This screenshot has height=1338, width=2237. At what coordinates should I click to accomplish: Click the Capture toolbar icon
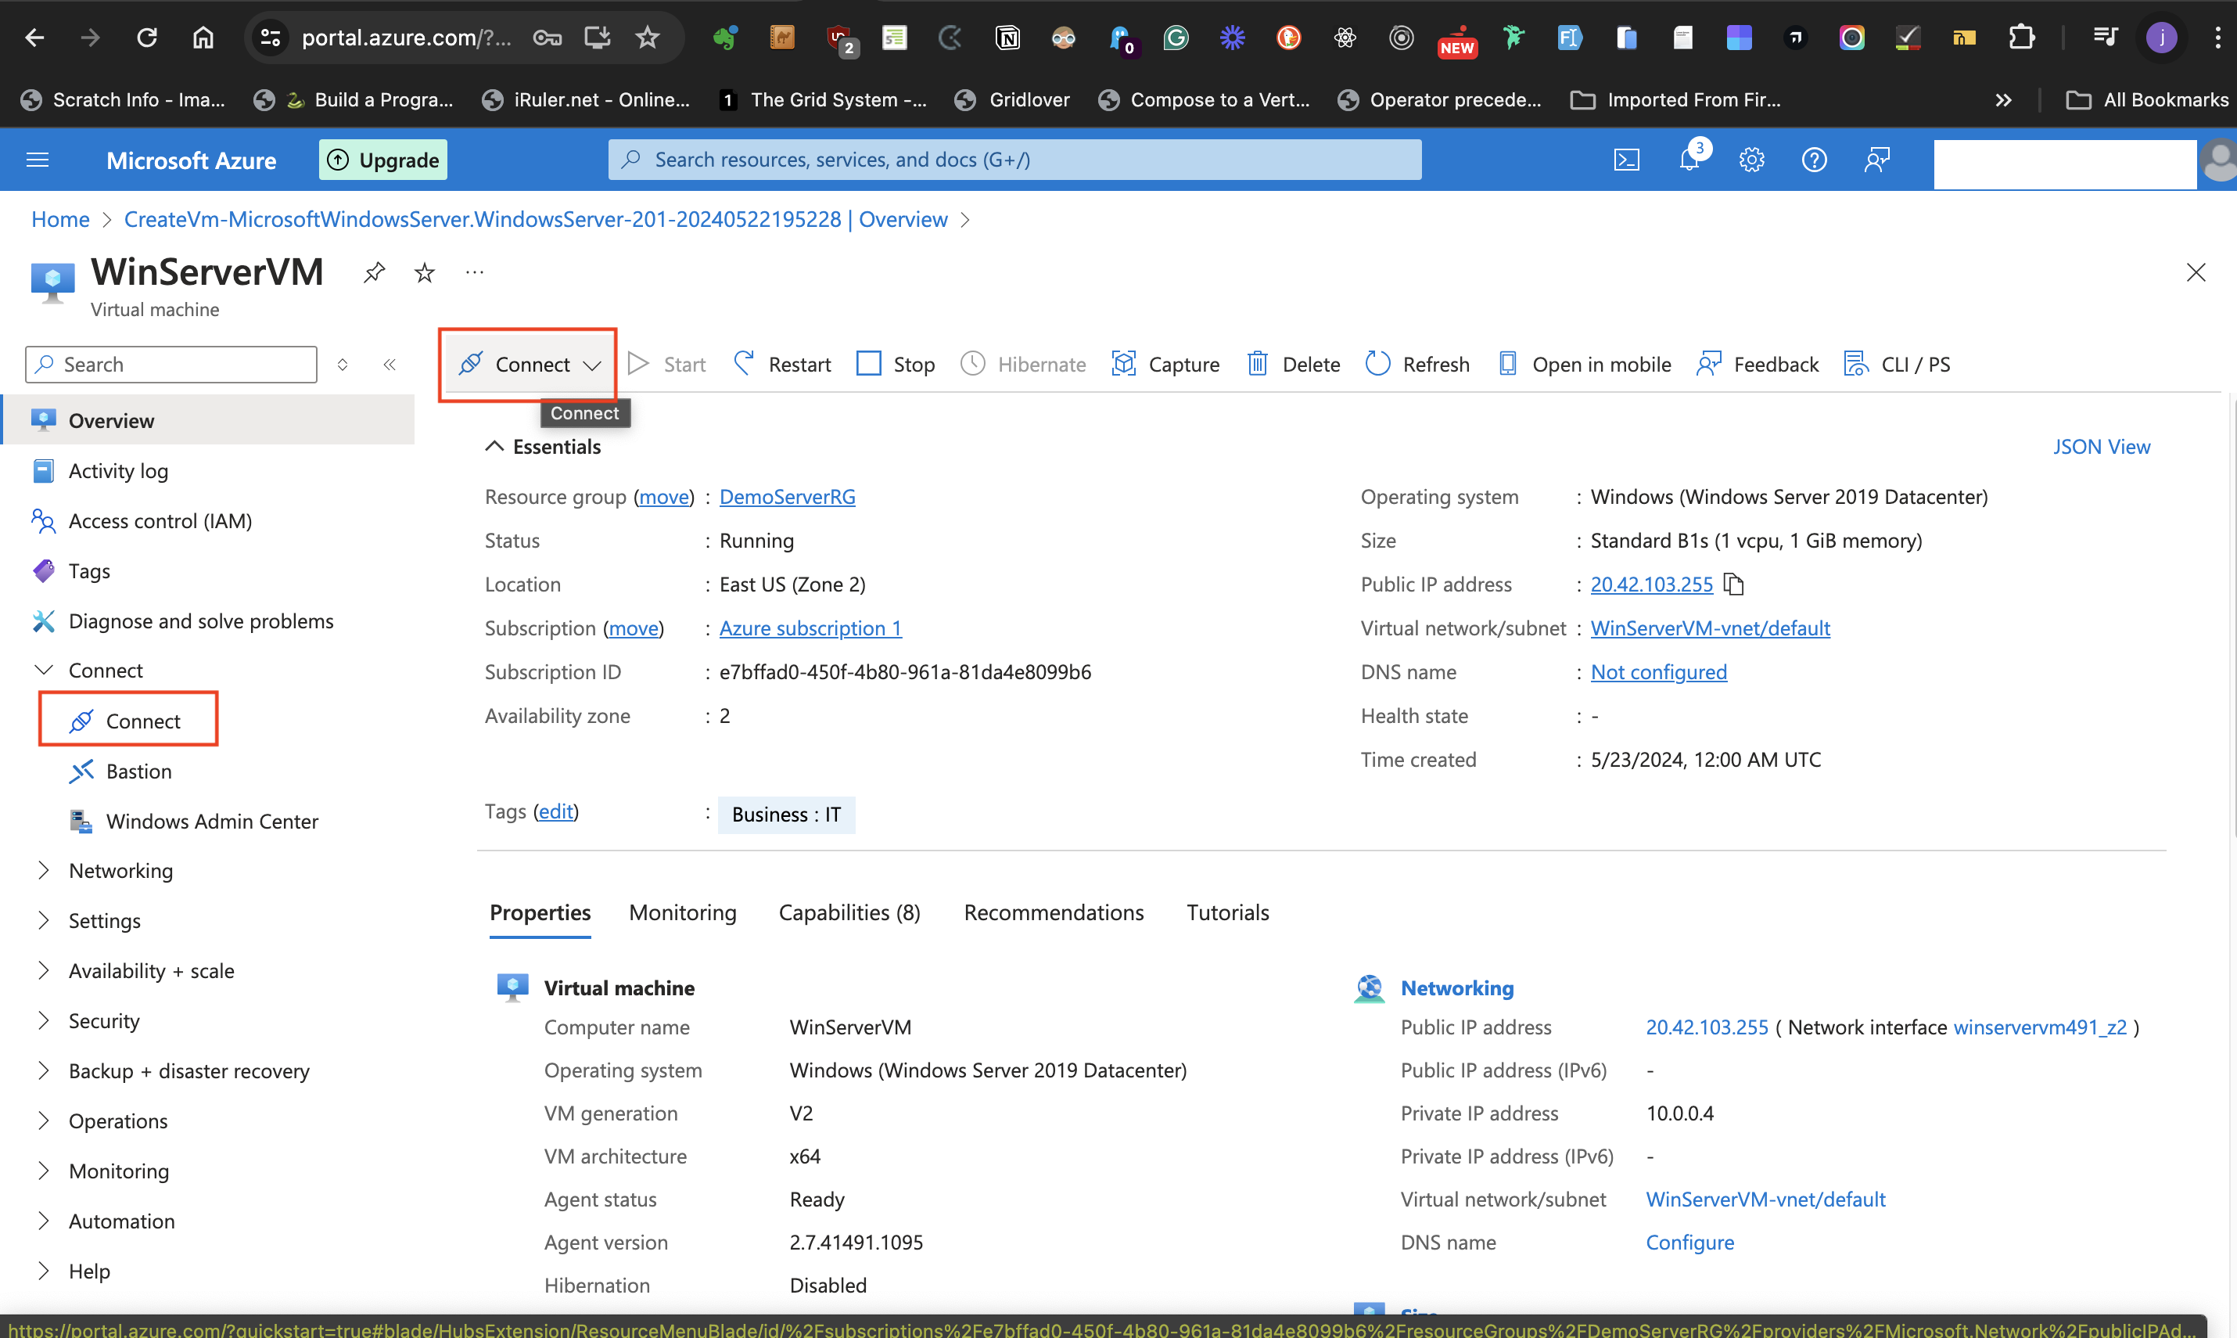pos(1165,365)
